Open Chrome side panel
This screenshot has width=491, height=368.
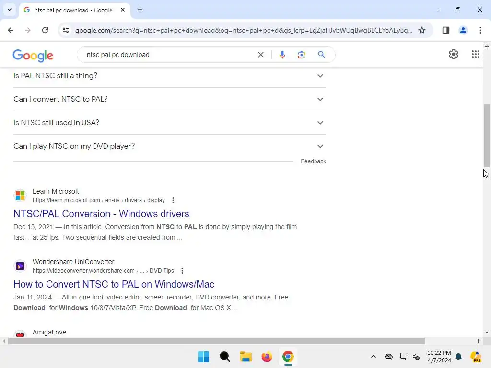[x=445, y=30]
